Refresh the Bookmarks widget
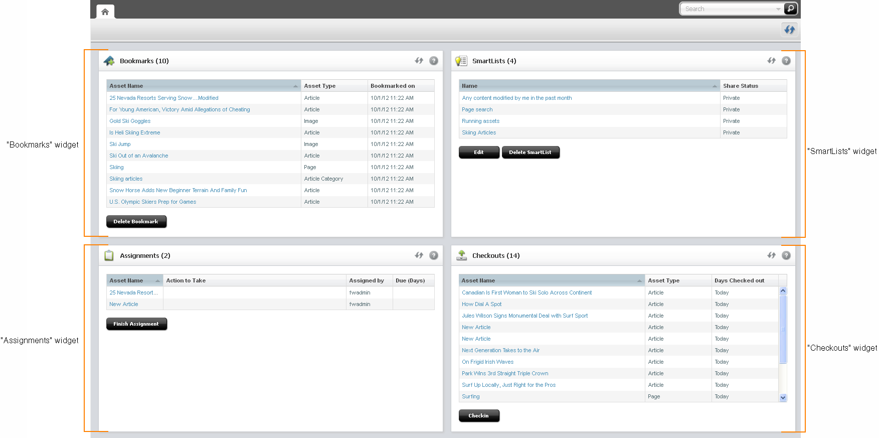 click(419, 61)
